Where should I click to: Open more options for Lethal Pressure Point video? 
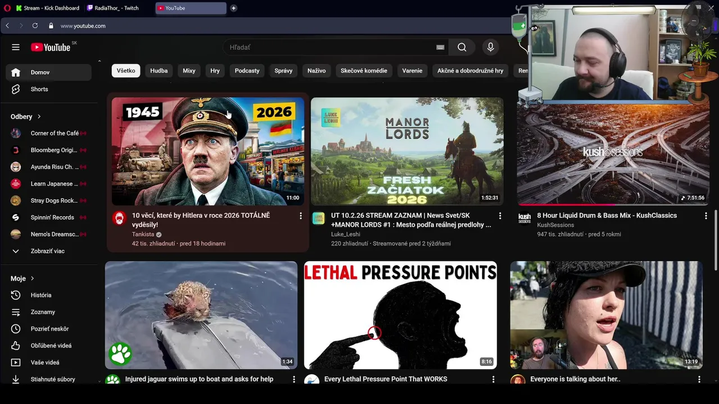[x=493, y=379]
